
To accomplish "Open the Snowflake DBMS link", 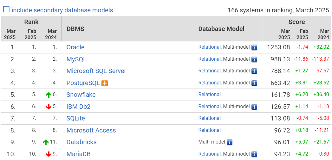I will (81, 95).
